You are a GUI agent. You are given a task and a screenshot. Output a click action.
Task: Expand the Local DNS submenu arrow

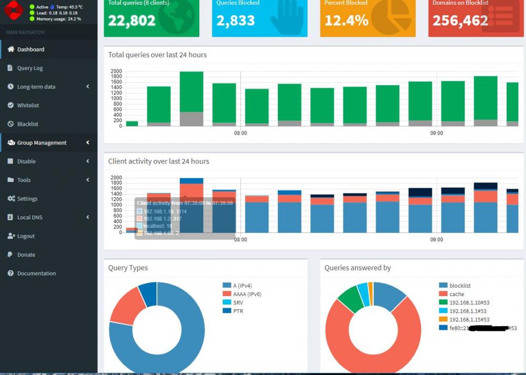click(x=87, y=217)
